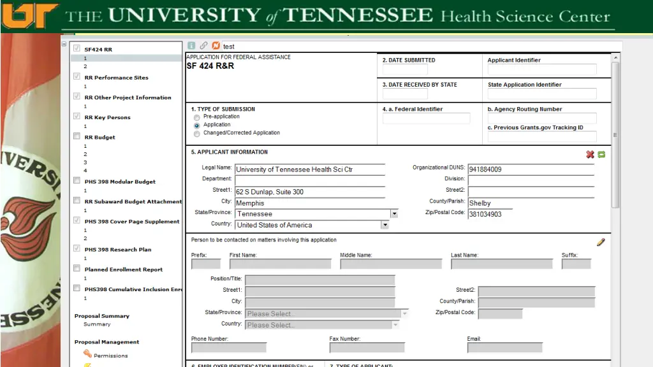653x367 pixels.
Task: Click the City field containing Memphis
Action: [x=310, y=203]
